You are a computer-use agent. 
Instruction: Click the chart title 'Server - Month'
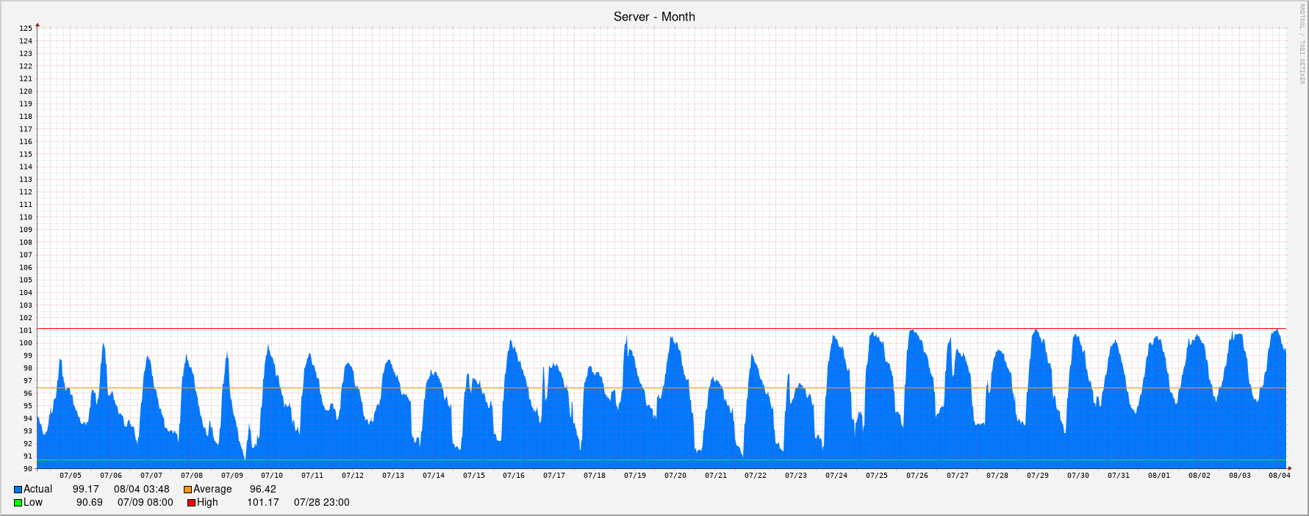(654, 16)
